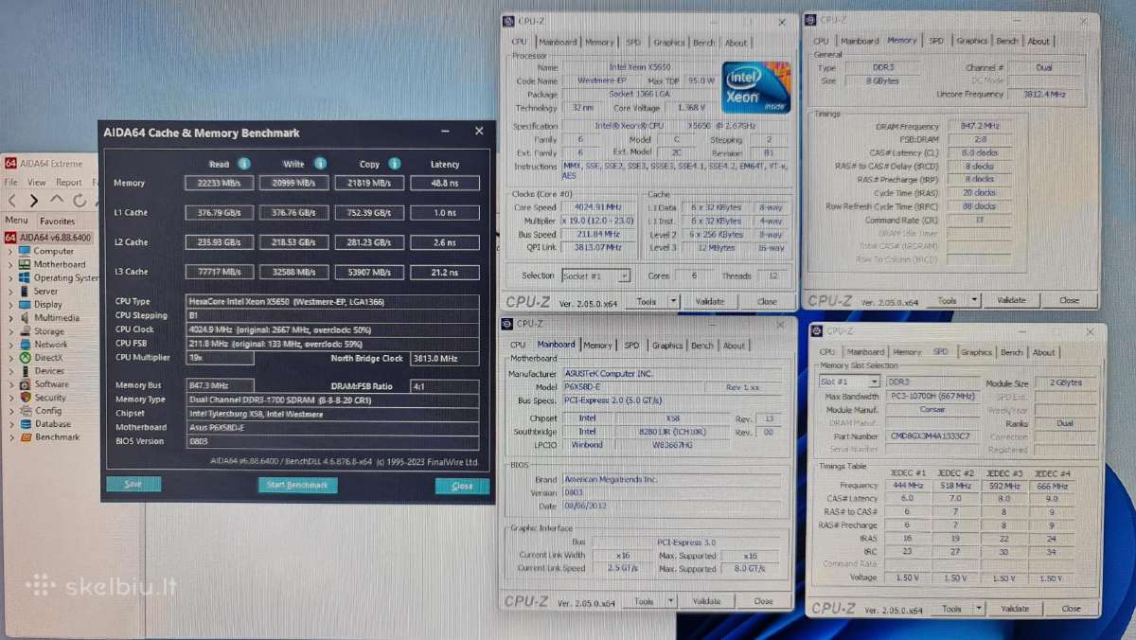
Task: Click Close button in AIDA64 benchmark
Action: (462, 486)
